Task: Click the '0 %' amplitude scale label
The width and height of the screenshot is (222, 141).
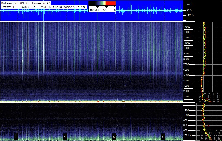Action: pos(189,10)
